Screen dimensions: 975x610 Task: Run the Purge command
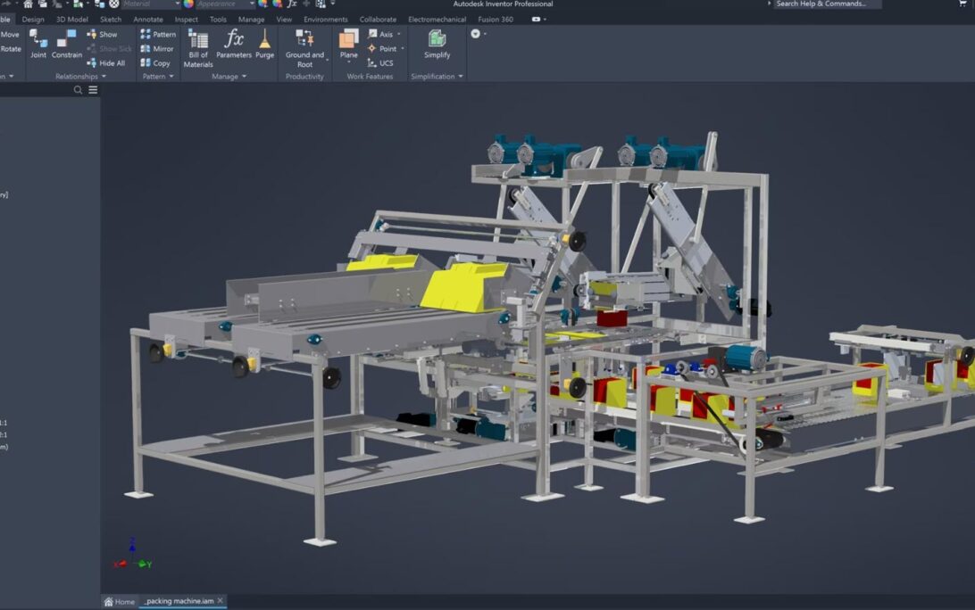pos(265,43)
